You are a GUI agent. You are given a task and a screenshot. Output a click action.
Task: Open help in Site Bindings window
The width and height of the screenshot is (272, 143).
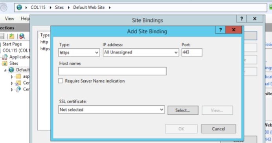[241, 18]
